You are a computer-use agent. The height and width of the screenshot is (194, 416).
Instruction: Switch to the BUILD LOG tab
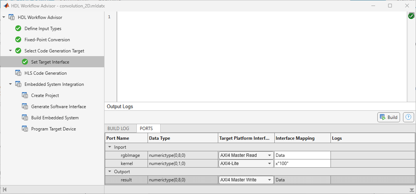point(118,129)
